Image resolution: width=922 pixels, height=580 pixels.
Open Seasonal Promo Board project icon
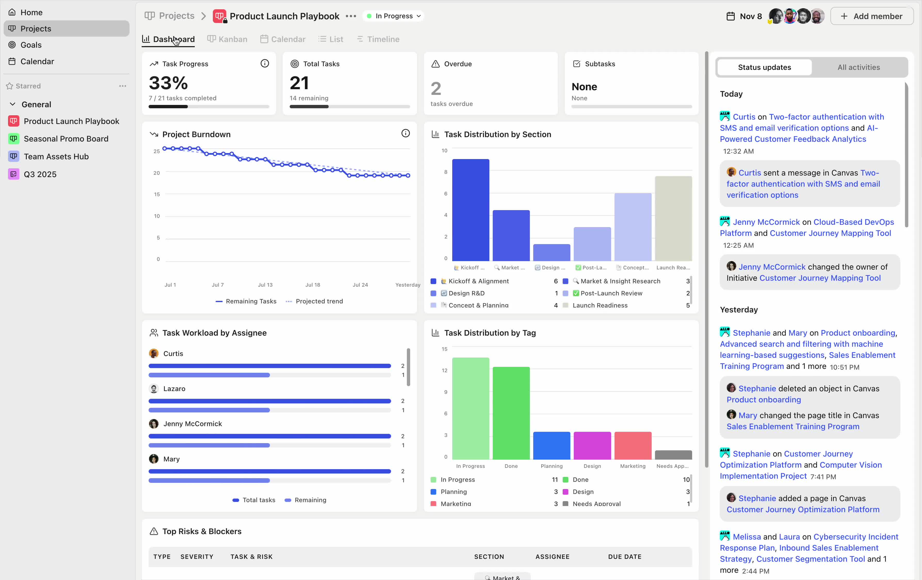[14, 138]
